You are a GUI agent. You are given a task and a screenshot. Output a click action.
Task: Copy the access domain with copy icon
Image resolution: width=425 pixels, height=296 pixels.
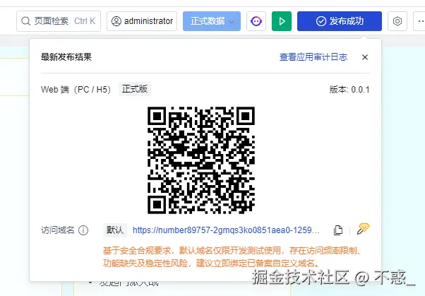coord(338,230)
